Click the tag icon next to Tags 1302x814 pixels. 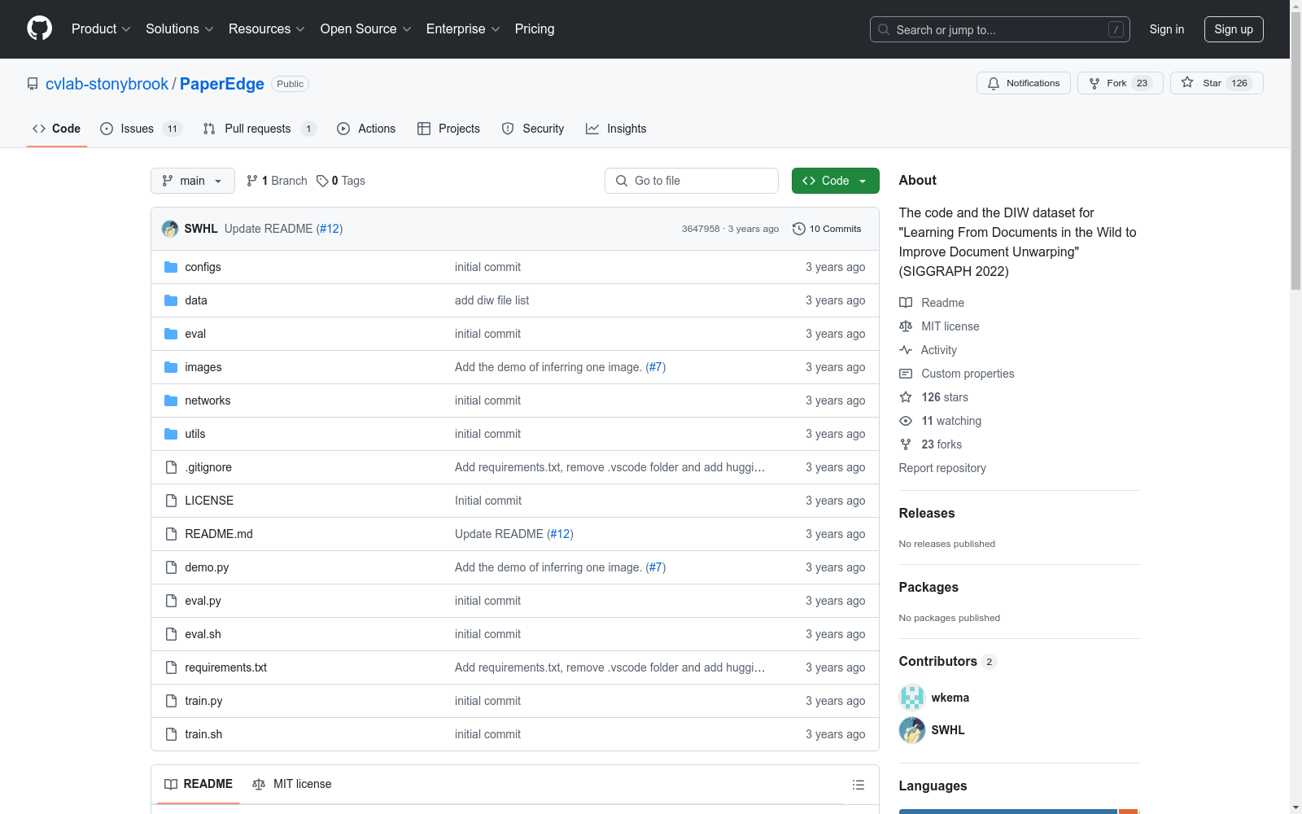coord(322,181)
